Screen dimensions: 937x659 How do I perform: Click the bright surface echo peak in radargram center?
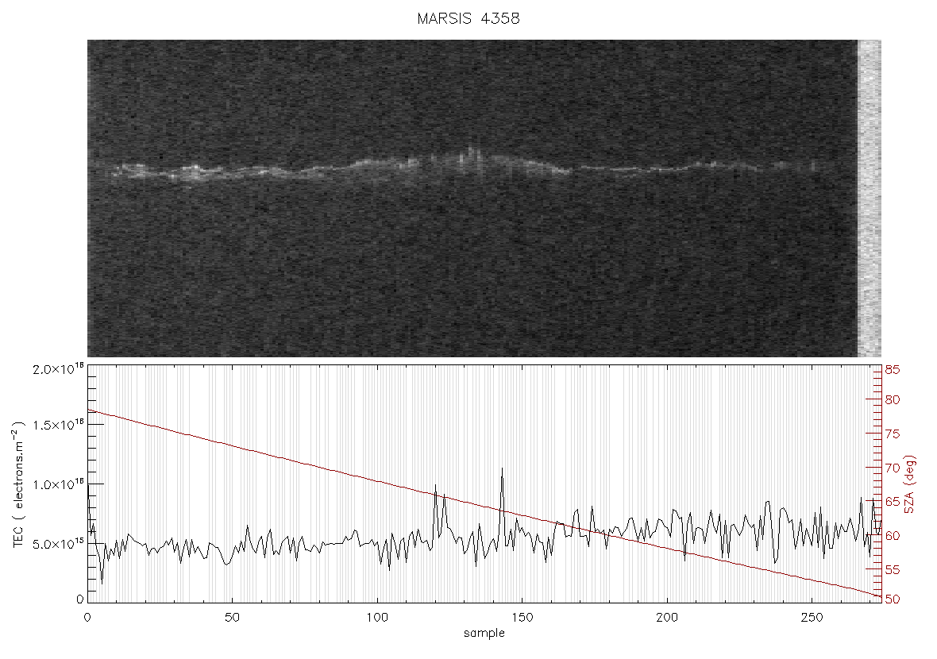tap(472, 153)
